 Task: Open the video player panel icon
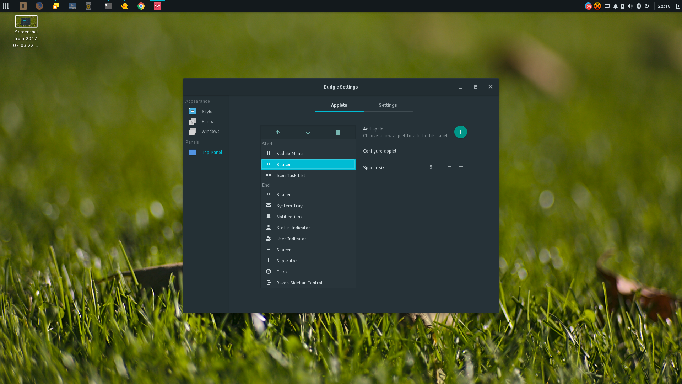click(72, 6)
